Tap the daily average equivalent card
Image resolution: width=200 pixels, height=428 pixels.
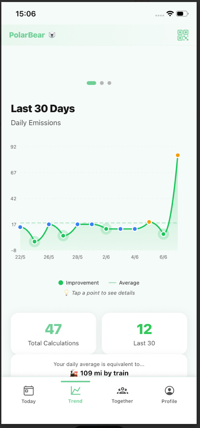click(99, 366)
